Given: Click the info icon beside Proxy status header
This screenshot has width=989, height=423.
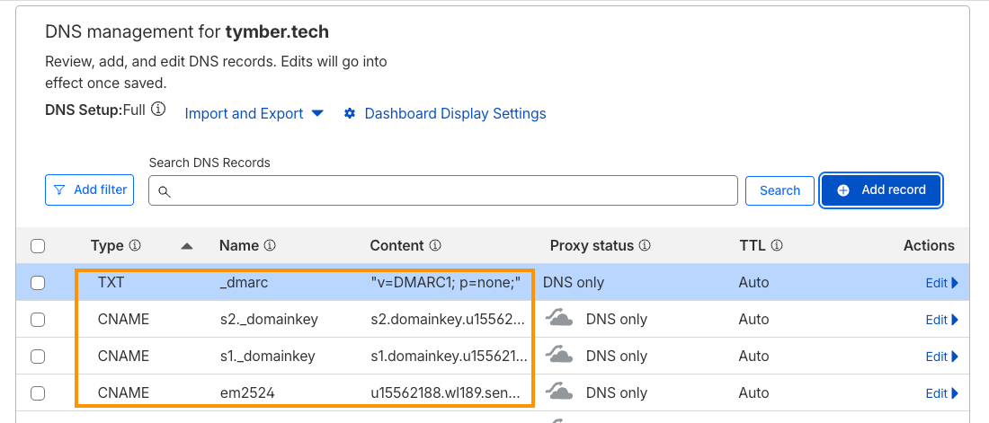Looking at the screenshot, I should pyautogui.click(x=645, y=245).
